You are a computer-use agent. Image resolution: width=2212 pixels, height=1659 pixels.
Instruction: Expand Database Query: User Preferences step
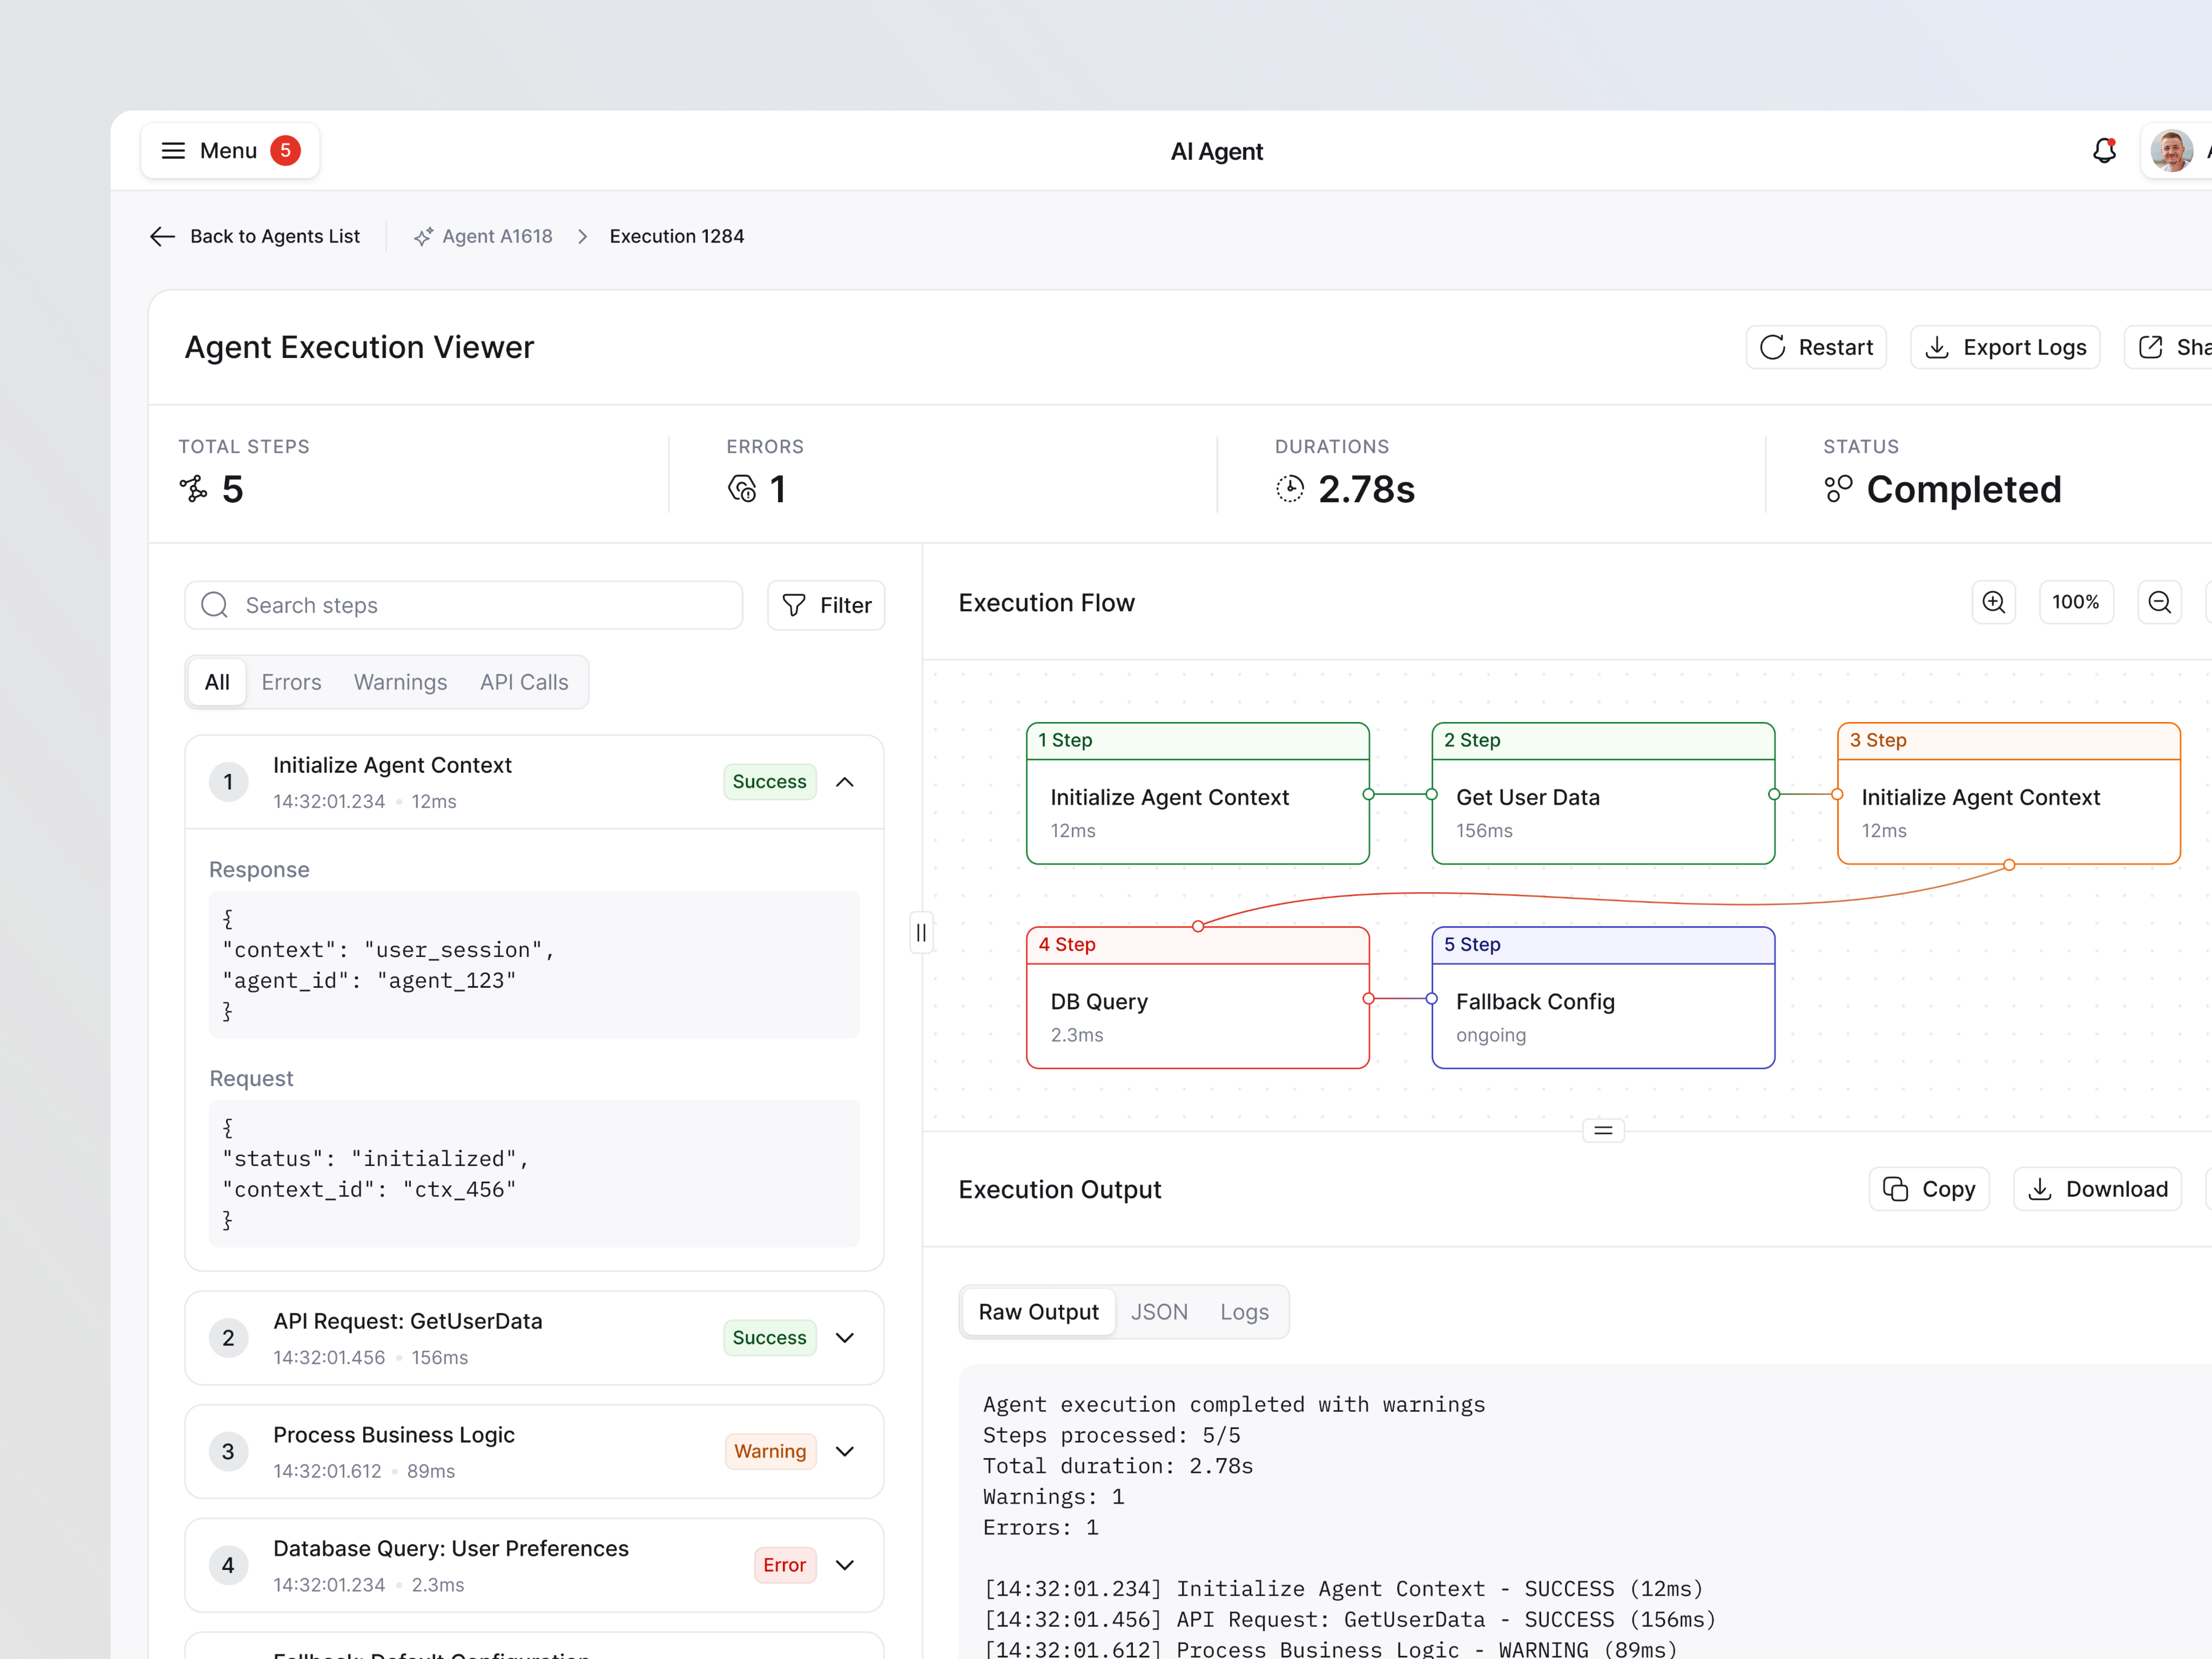pyautogui.click(x=845, y=1565)
